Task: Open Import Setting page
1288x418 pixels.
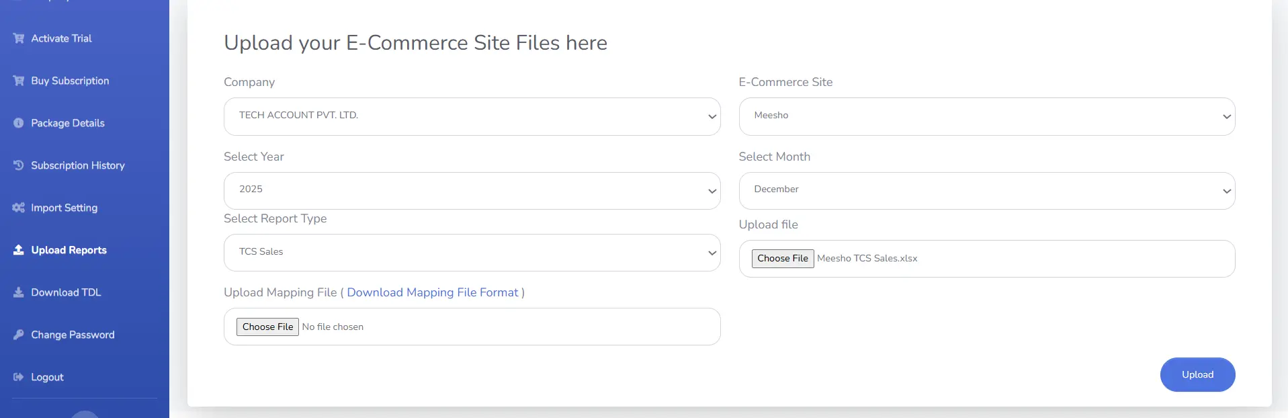Action: 64,208
